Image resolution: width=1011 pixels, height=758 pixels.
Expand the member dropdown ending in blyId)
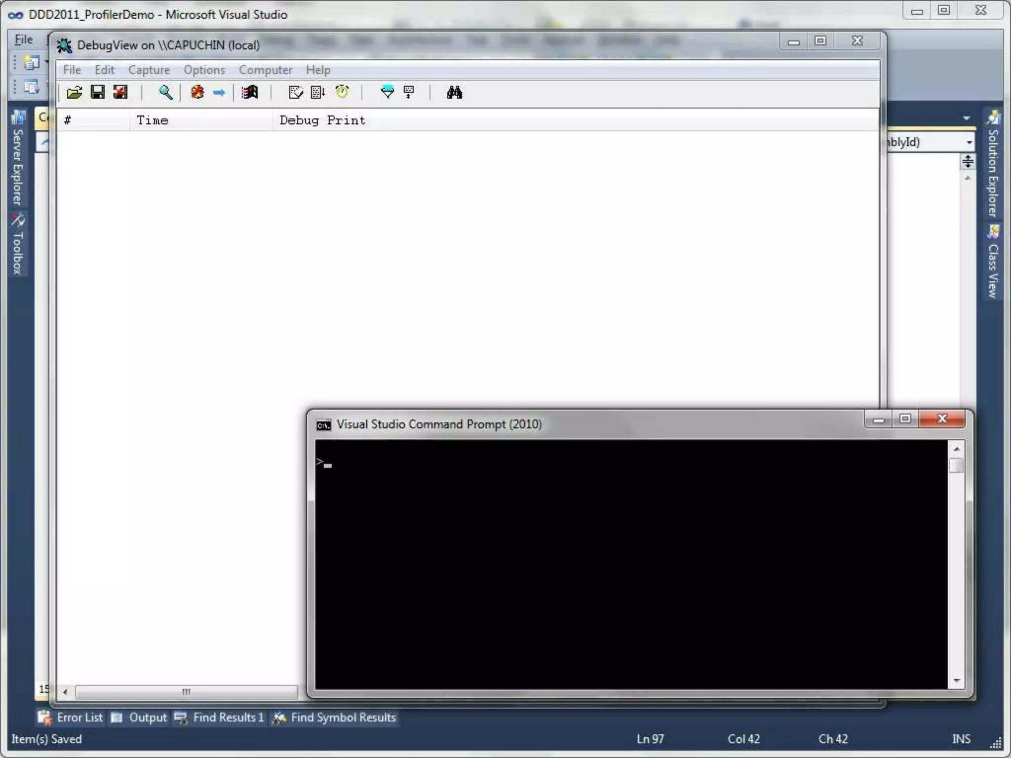(969, 143)
